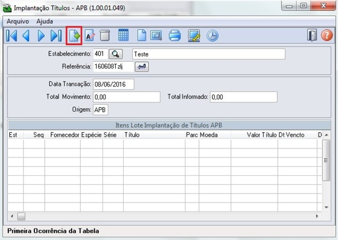
Task: Open monitor with wrench settings icon
Action: (x=194, y=36)
